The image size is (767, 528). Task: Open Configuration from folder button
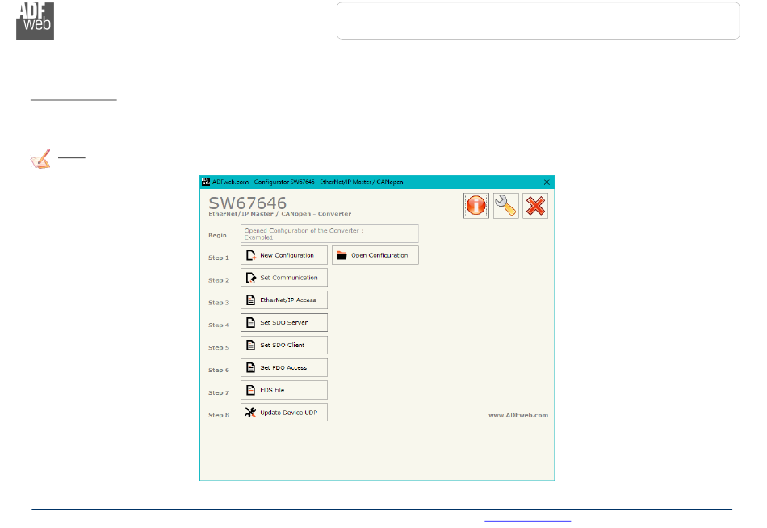click(375, 255)
